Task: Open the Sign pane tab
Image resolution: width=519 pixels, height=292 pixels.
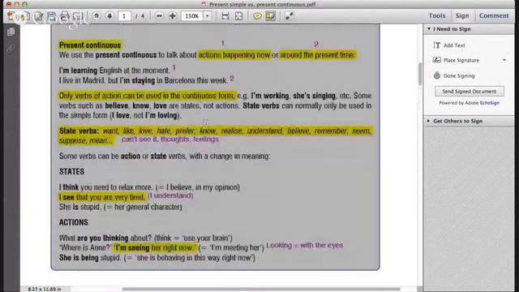Action: 462,15
